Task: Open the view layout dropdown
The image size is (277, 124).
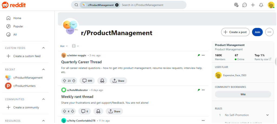Action: (x=75, y=46)
